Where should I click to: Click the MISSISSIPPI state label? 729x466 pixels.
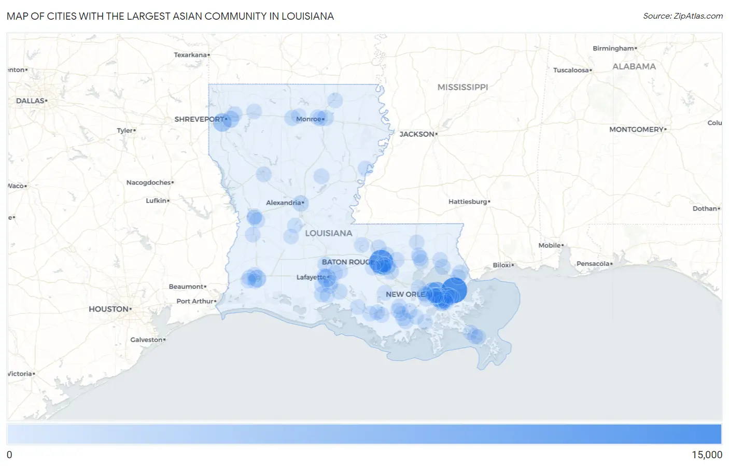[462, 87]
